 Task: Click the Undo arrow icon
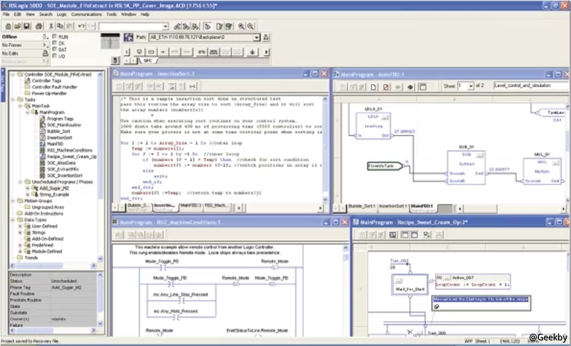[81, 26]
